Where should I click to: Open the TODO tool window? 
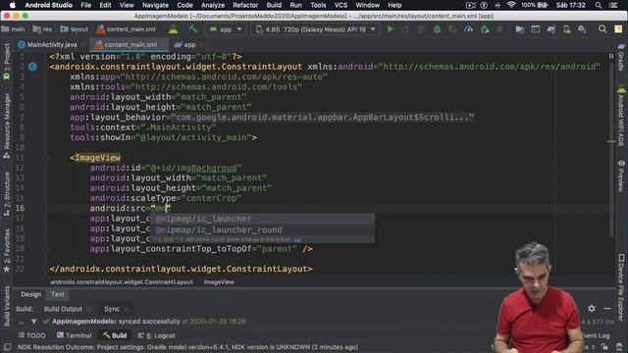pos(31,335)
